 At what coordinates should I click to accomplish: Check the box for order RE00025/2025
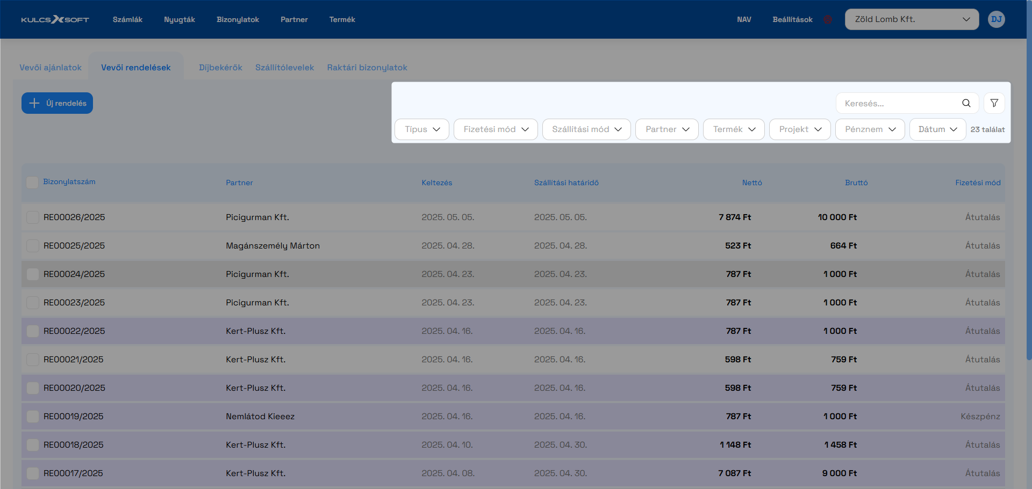32,246
